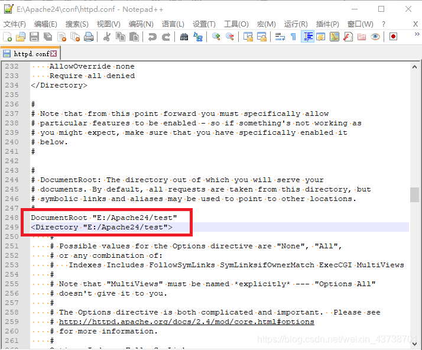Open the 视图(V) menu

(x=109, y=24)
